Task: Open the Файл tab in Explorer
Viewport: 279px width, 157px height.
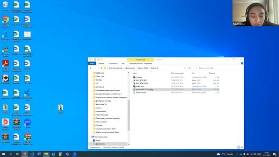Action: pos(92,63)
